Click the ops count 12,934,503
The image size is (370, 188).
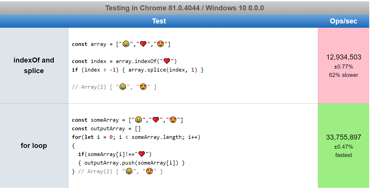[343, 57]
